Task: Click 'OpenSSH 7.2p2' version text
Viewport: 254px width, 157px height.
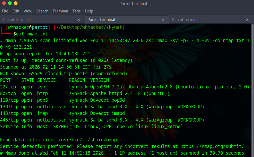Action: tap(107, 87)
